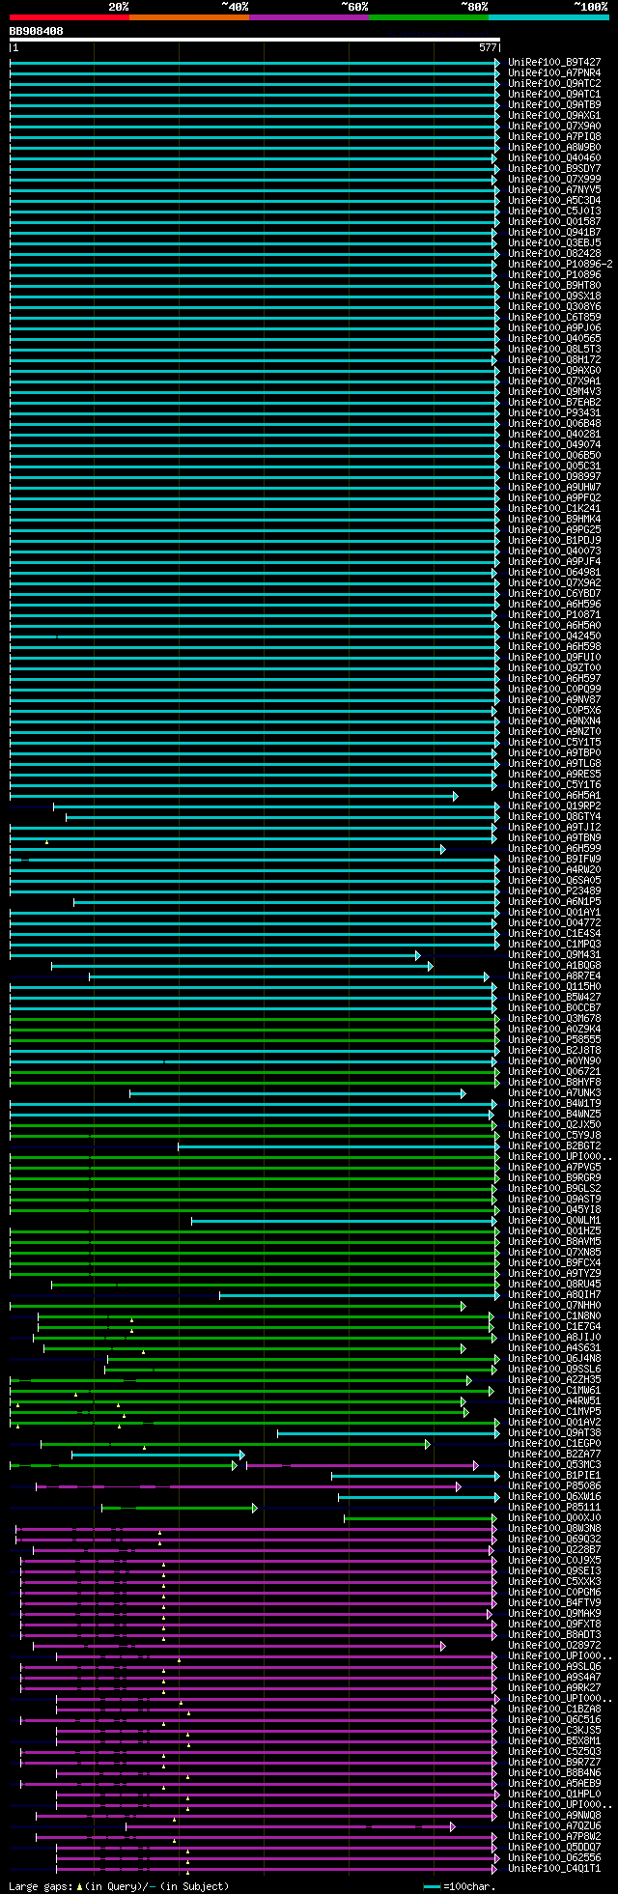Select the cyan alignment bar for UniRef100_Q40460

tap(253, 157)
